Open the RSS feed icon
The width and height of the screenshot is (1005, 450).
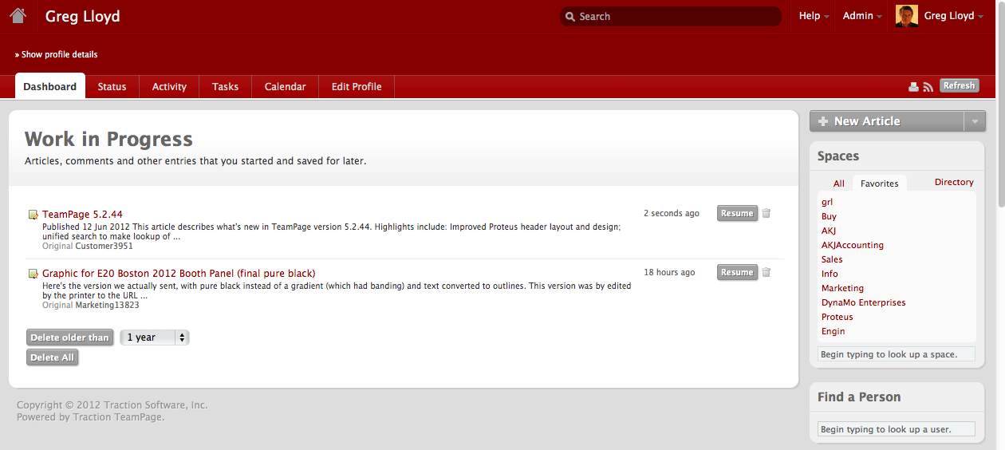click(928, 87)
